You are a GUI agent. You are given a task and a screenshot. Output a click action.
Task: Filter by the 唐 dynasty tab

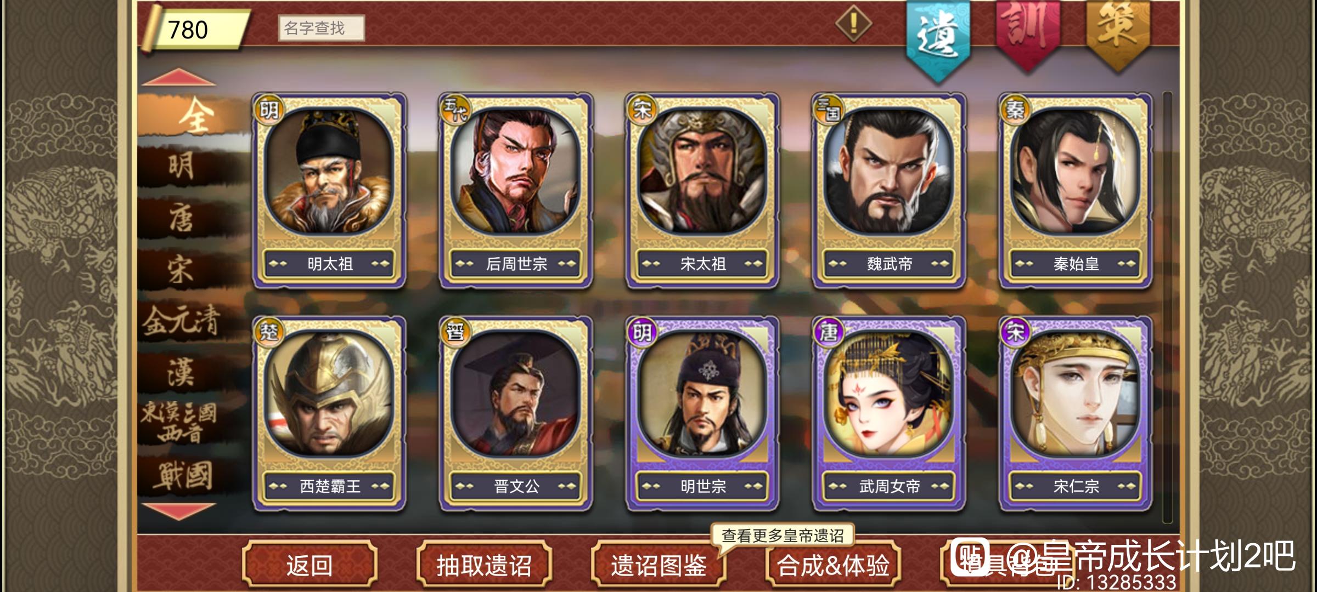click(x=181, y=218)
